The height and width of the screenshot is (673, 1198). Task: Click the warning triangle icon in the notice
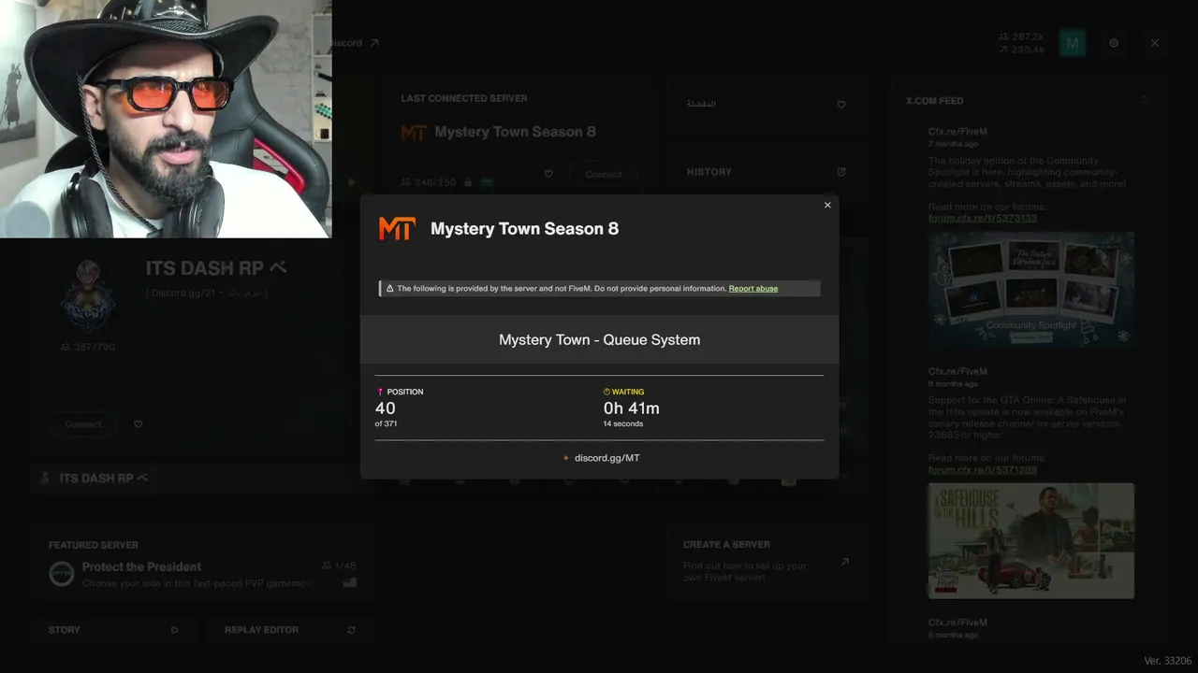(390, 289)
